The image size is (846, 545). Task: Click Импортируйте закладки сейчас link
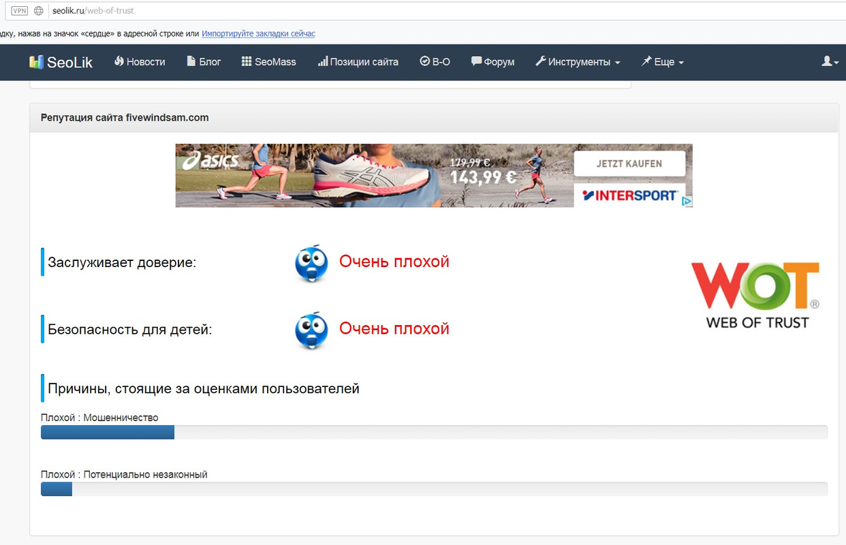point(258,33)
